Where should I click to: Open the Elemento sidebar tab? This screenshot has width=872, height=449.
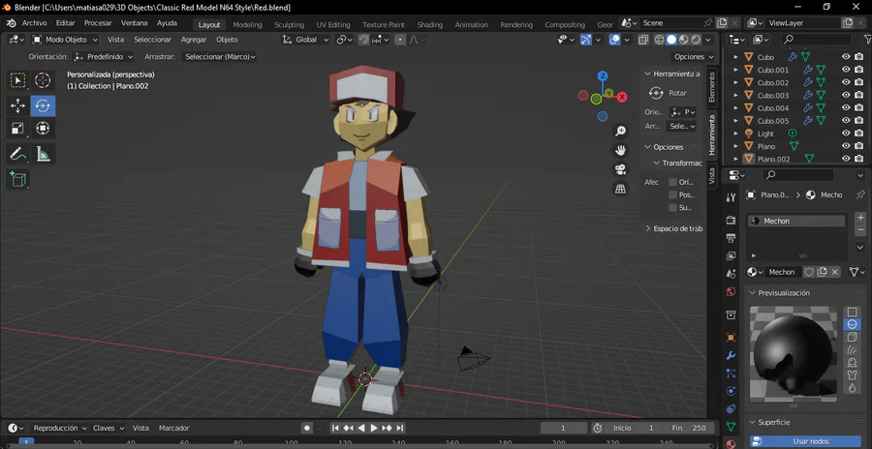711,87
